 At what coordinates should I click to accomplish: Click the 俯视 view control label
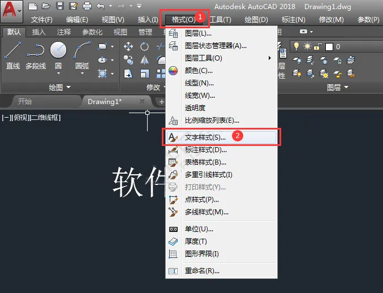tap(20, 118)
